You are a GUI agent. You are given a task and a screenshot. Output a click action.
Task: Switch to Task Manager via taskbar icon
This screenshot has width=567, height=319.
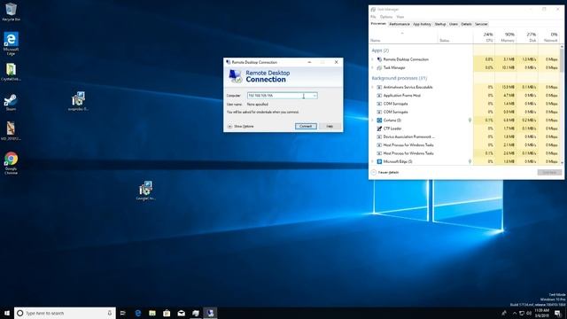[196, 313]
